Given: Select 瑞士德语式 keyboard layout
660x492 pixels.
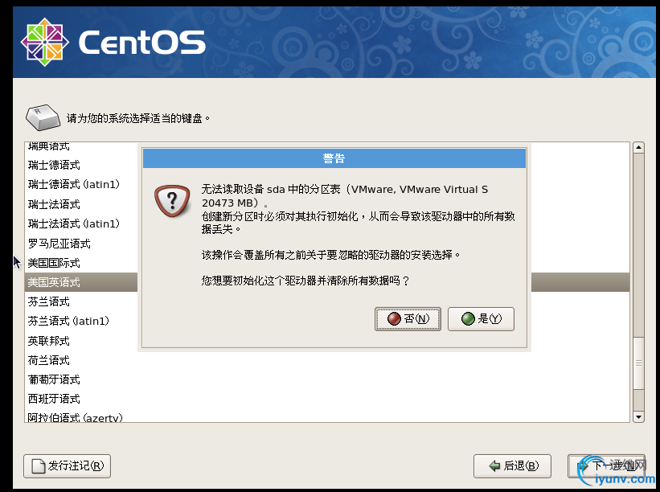Looking at the screenshot, I should click(54, 165).
